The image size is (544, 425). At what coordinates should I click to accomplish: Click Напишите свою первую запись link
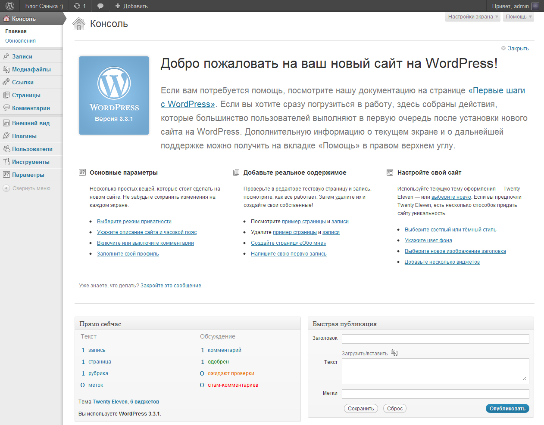288,254
